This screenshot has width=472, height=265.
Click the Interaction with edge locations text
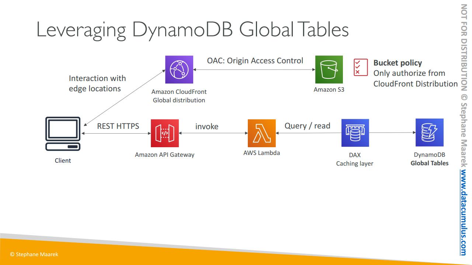97,84
